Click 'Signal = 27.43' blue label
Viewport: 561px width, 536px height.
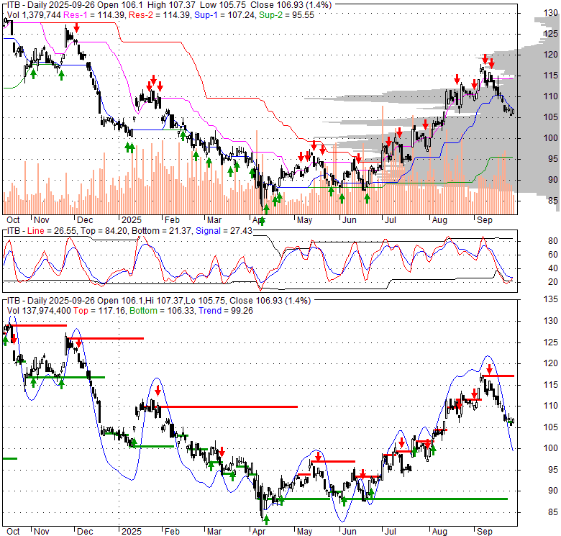(224, 231)
